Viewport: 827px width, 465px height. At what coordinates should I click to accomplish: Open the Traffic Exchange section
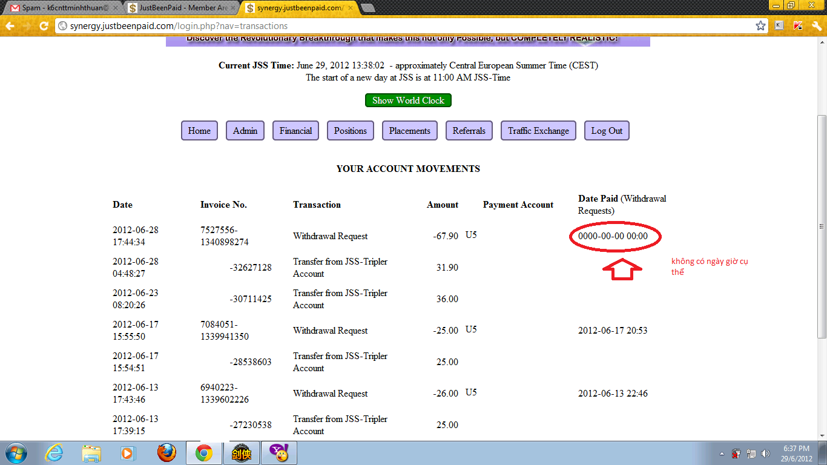tap(539, 131)
